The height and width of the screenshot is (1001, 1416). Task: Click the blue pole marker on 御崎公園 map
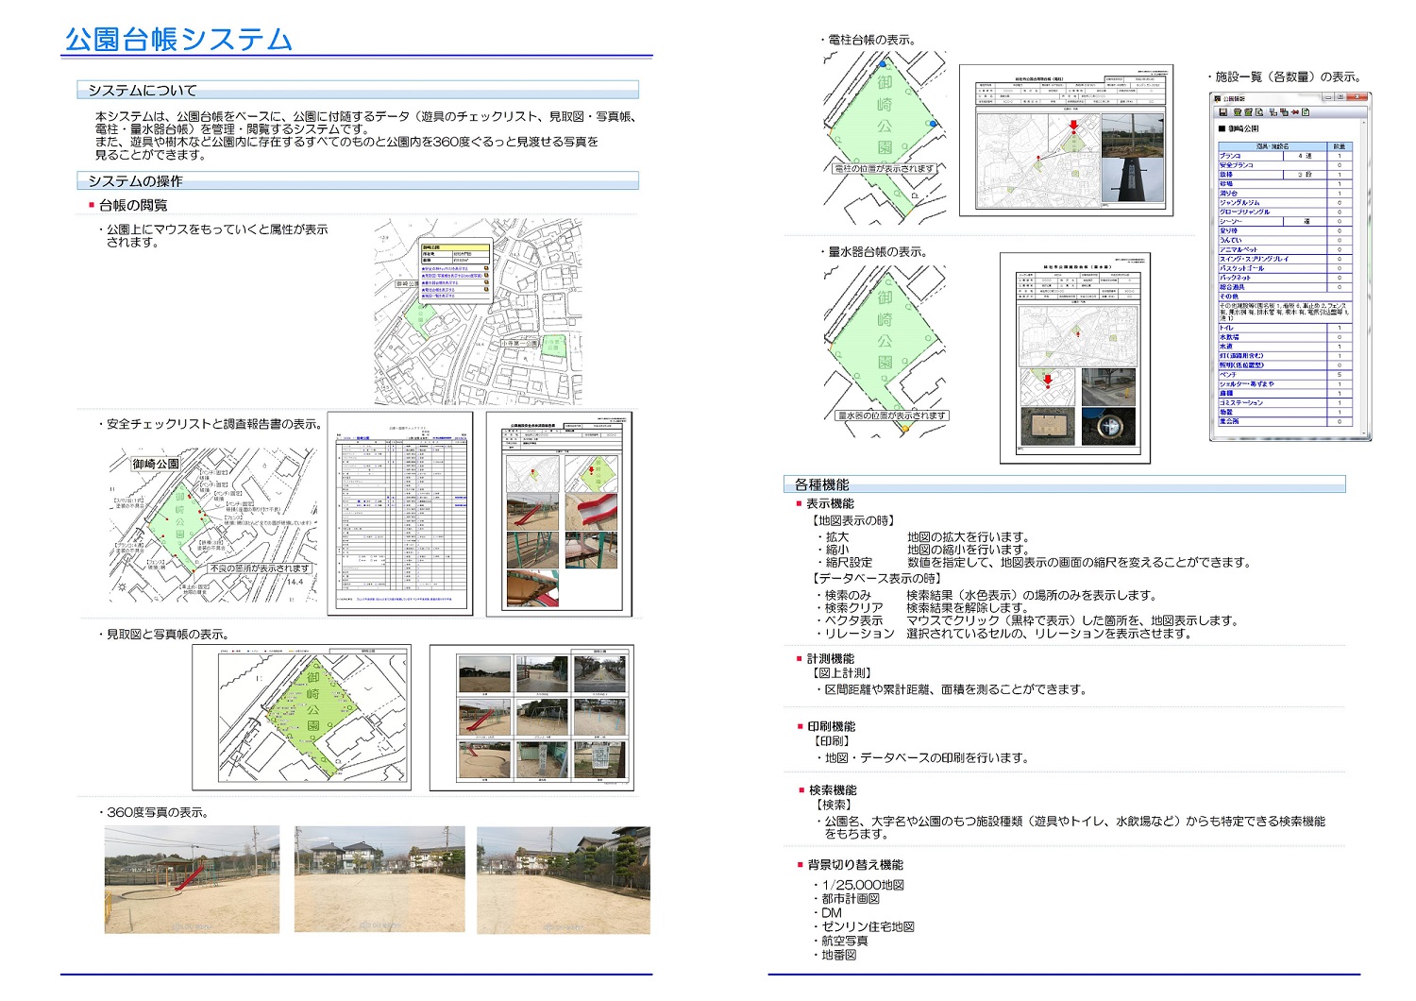(933, 124)
